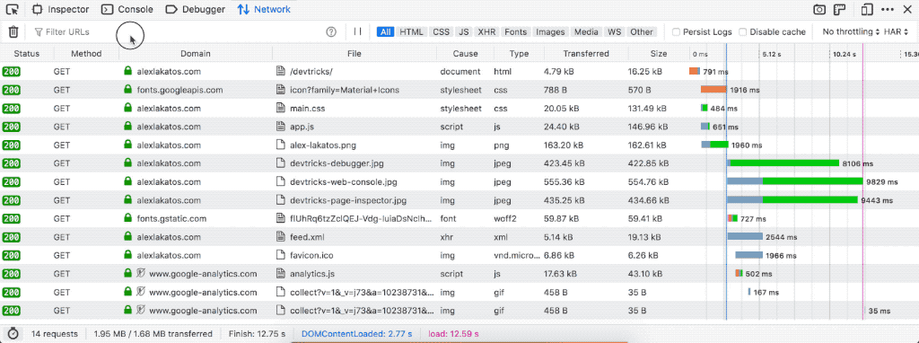Open the filter help question mark icon
The height and width of the screenshot is (343, 919).
tap(331, 31)
